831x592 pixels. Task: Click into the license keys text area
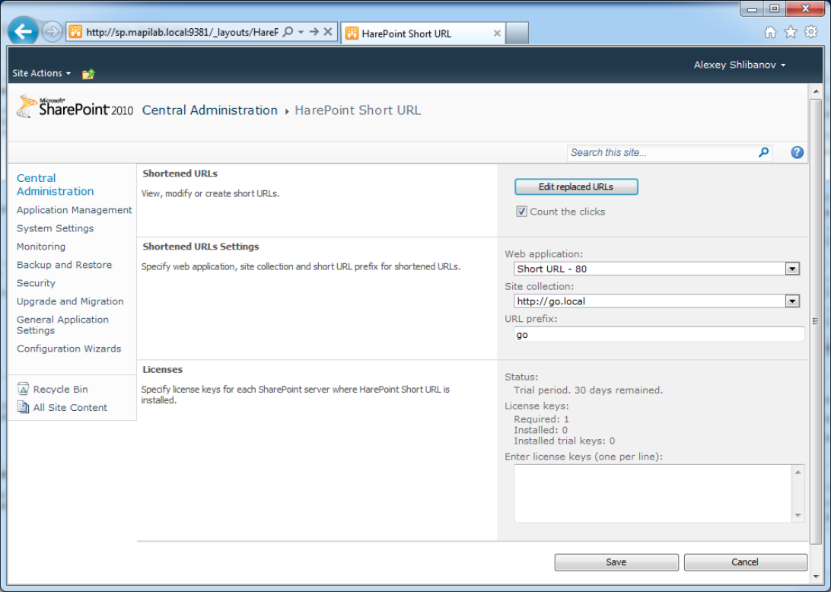coord(653,493)
